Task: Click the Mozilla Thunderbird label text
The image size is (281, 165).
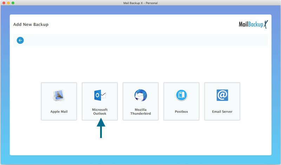Action: [141, 111]
